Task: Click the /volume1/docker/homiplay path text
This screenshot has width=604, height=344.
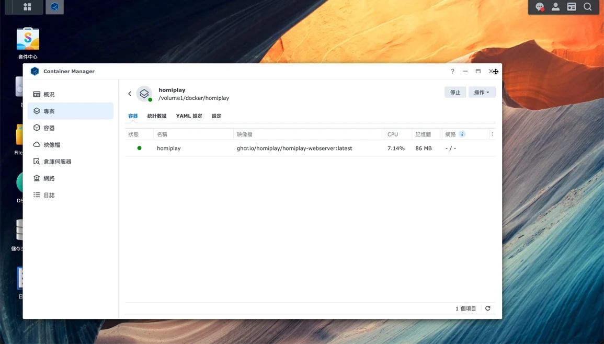Action: point(194,98)
